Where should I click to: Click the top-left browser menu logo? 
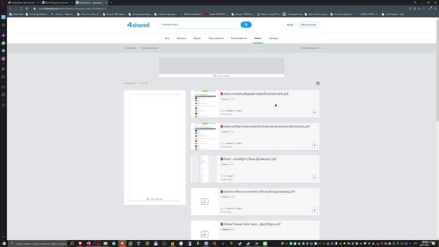click(3, 3)
